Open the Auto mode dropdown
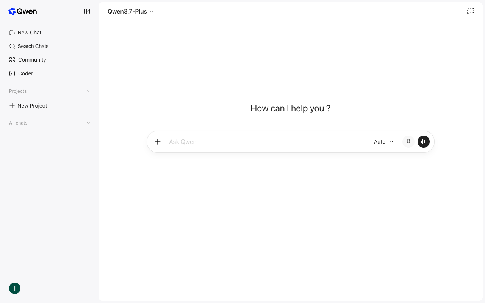 (x=384, y=142)
